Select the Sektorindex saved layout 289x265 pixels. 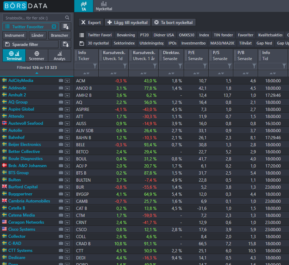pyautogui.click(x=124, y=43)
